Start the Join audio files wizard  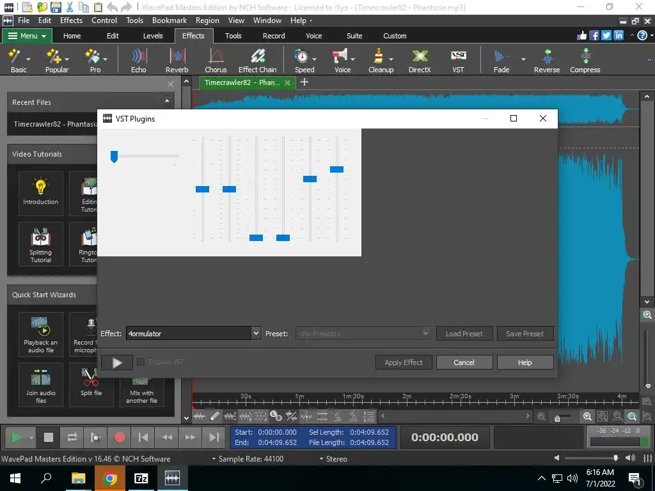(x=40, y=384)
